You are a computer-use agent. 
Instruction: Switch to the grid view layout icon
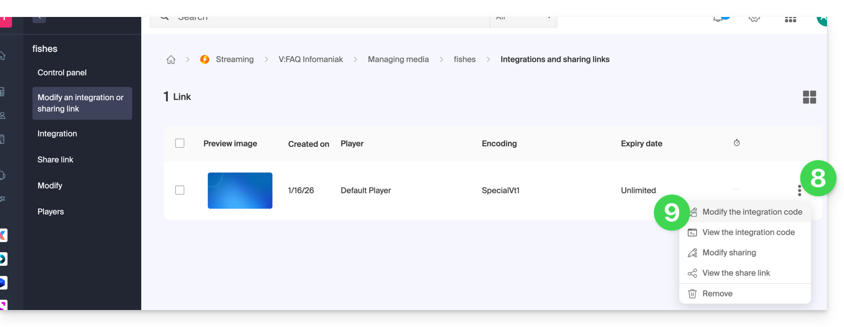pos(809,97)
